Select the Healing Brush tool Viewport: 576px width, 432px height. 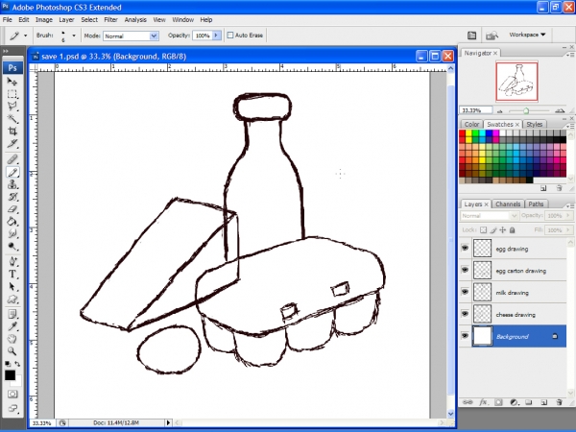[x=12, y=159]
